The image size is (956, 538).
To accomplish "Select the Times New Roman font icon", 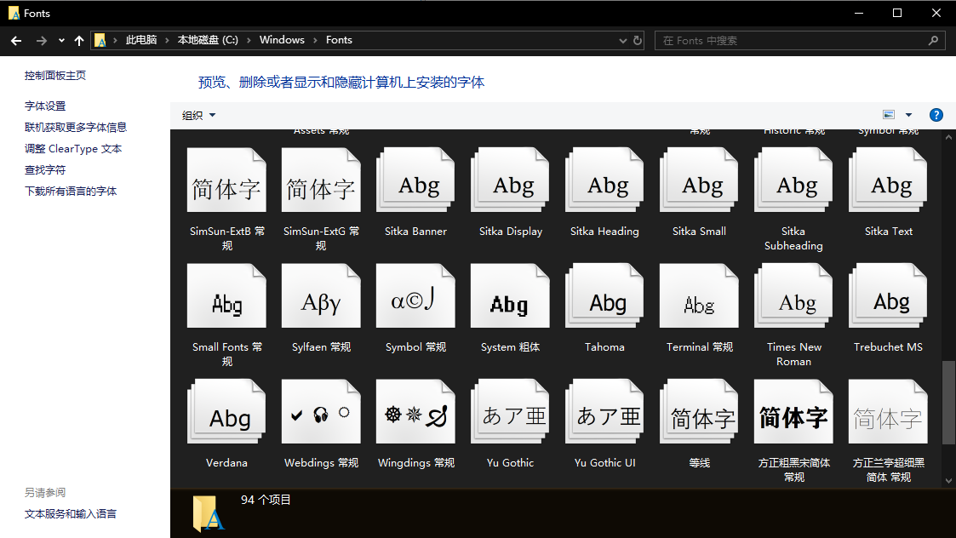I will [793, 296].
